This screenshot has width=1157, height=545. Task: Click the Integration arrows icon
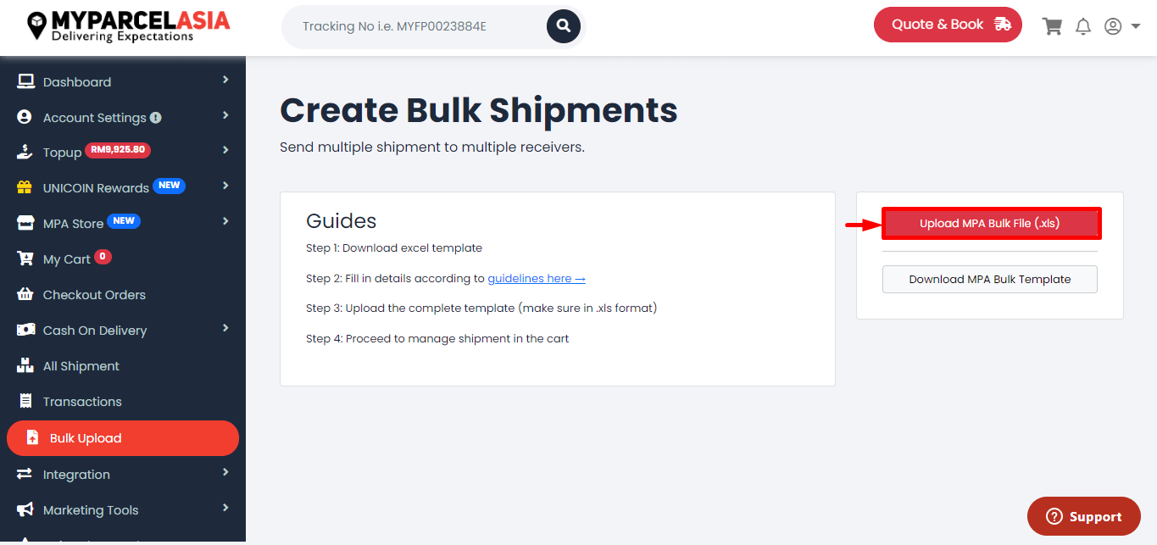pos(25,474)
